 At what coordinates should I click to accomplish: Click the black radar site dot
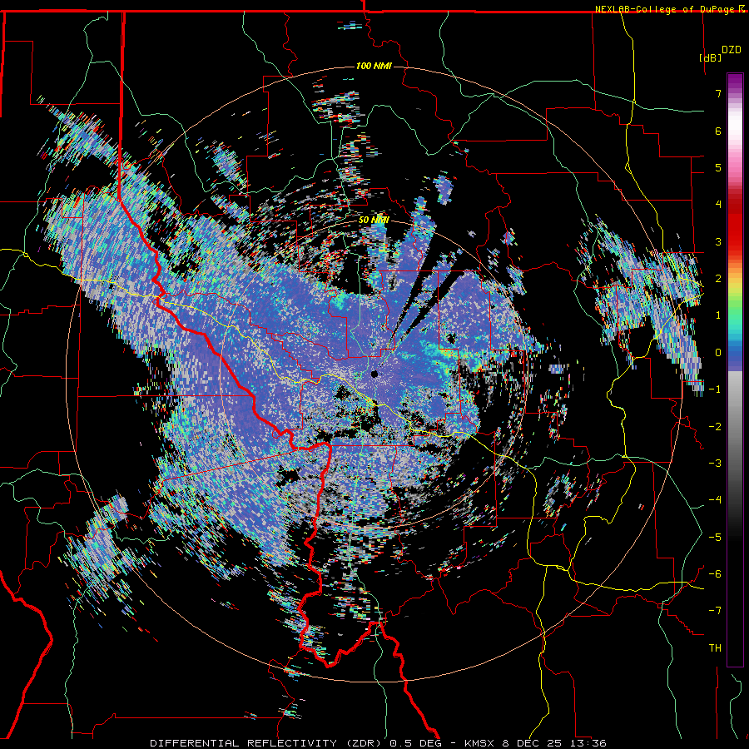[374, 374]
